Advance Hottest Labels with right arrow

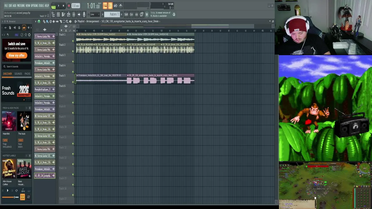(x=29, y=156)
